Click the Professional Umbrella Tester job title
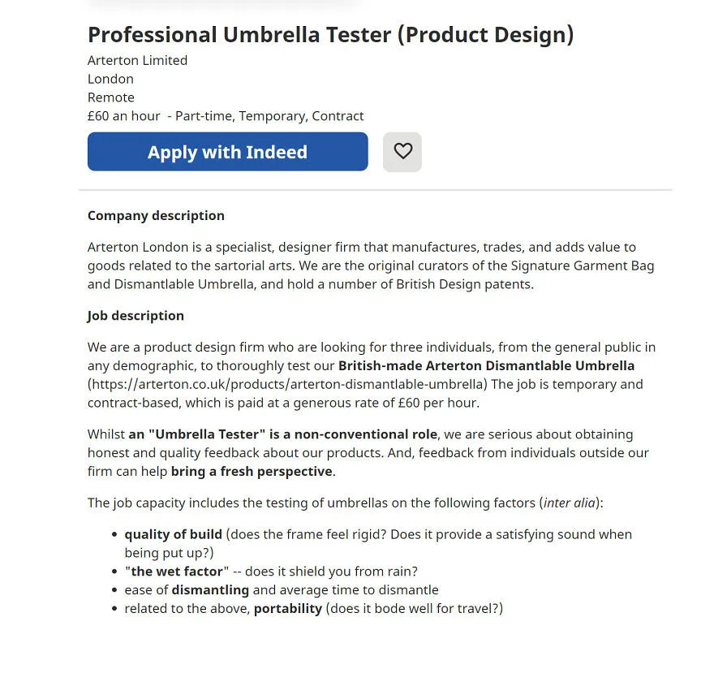714x682 pixels. (330, 35)
